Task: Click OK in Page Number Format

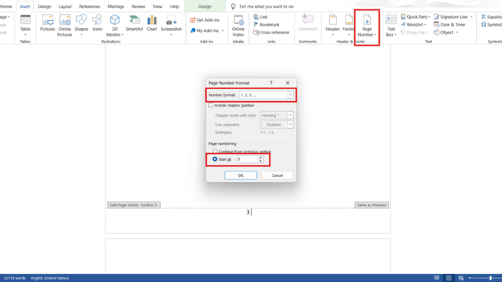Action: (x=240, y=175)
